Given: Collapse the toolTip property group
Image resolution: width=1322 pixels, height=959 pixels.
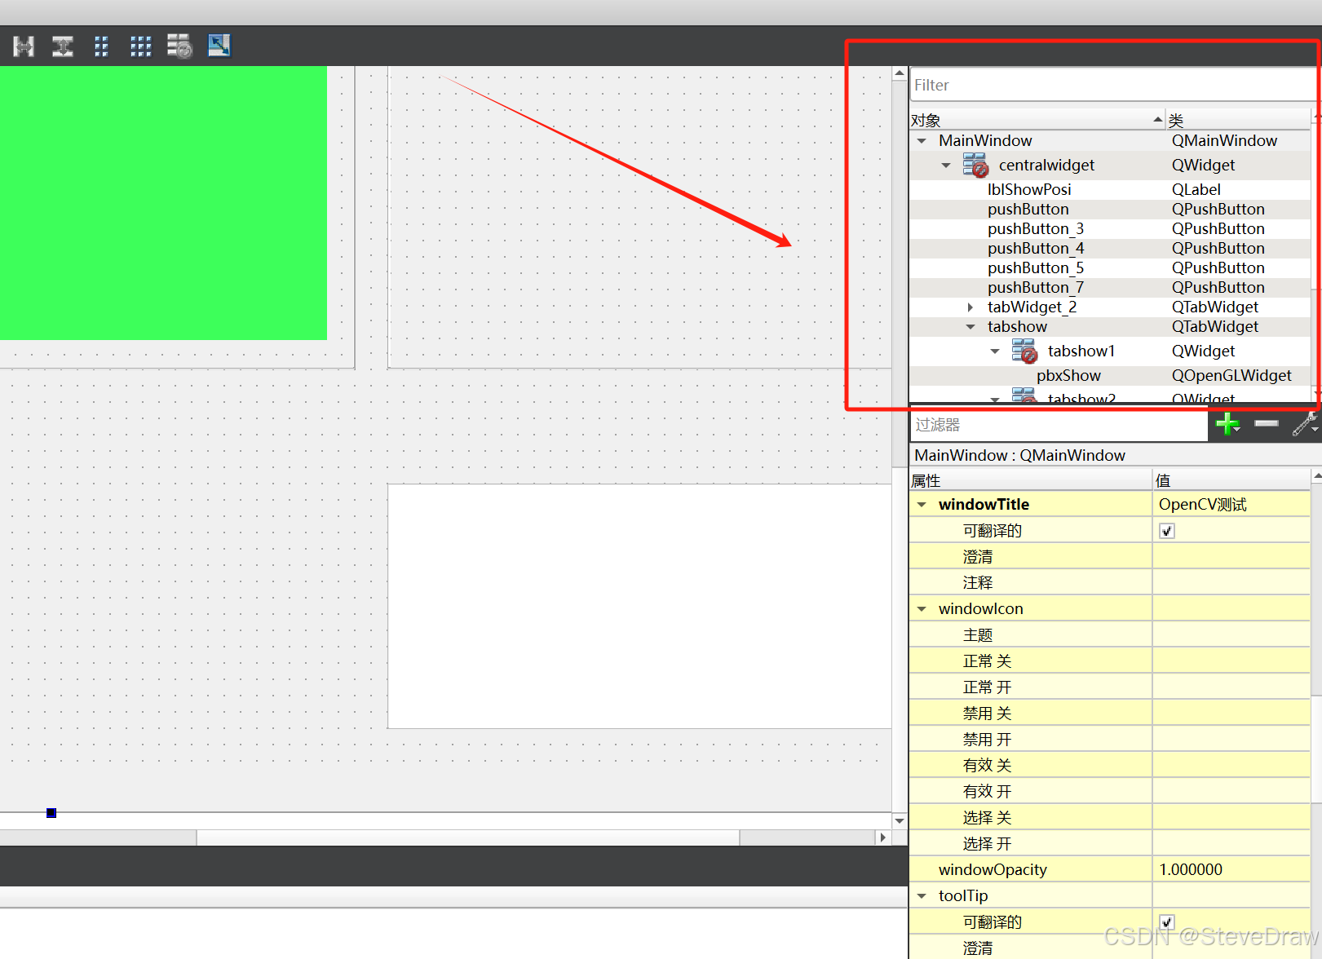Looking at the screenshot, I should coord(922,896).
